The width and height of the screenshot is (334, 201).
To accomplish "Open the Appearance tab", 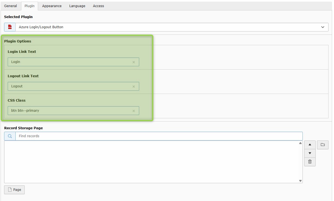I will (x=52, y=6).
